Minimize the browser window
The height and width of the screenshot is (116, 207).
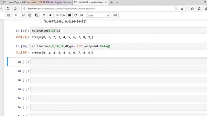(196, 2)
